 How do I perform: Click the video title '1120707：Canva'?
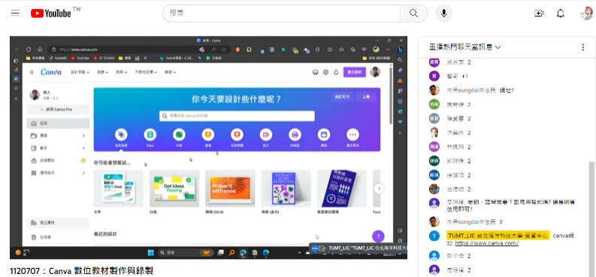tap(81, 271)
